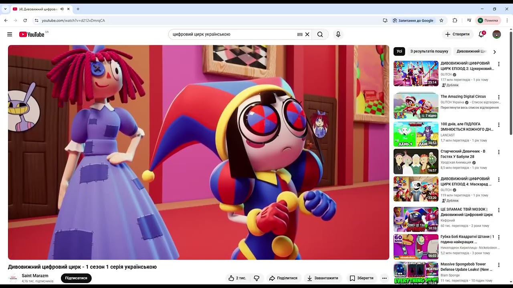This screenshot has height=288, width=513.
Task: Open ЕПІЗОД 2 Цукерковий video thumbnail
Action: pos(416,74)
